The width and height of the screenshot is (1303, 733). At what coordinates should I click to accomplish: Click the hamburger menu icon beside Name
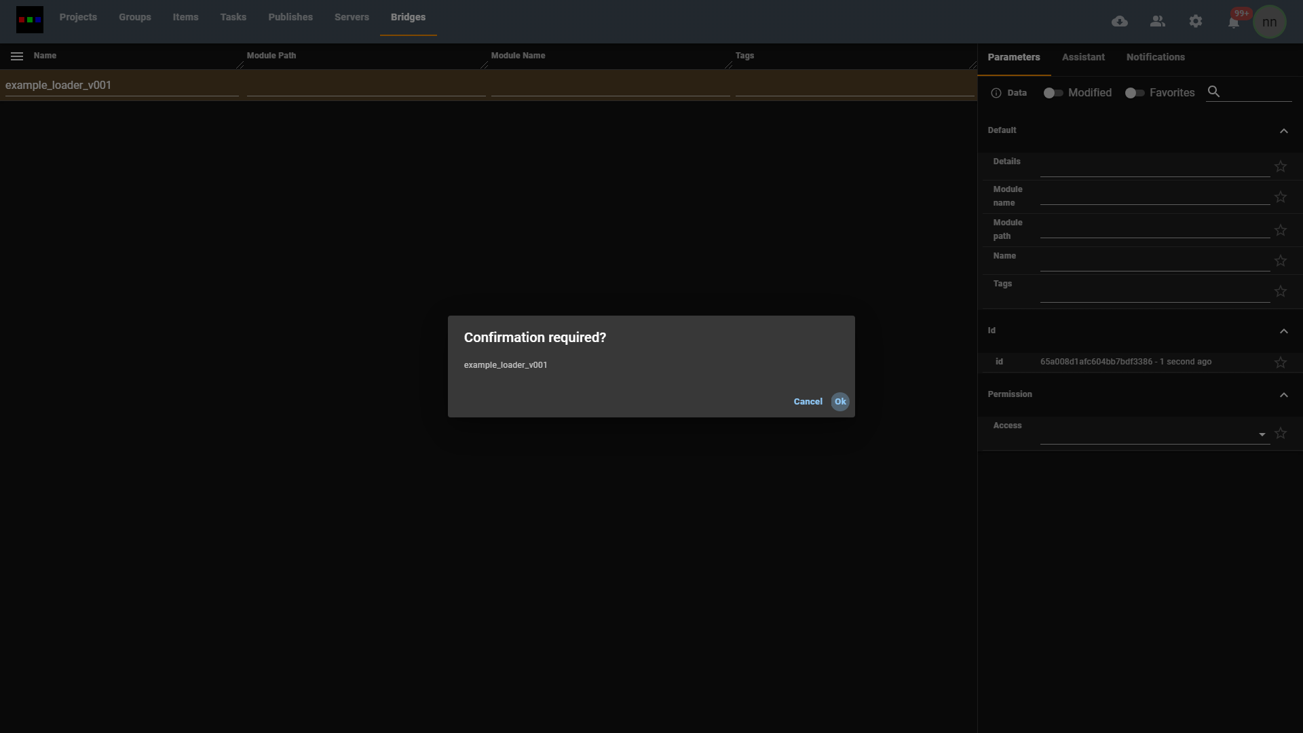coord(17,56)
